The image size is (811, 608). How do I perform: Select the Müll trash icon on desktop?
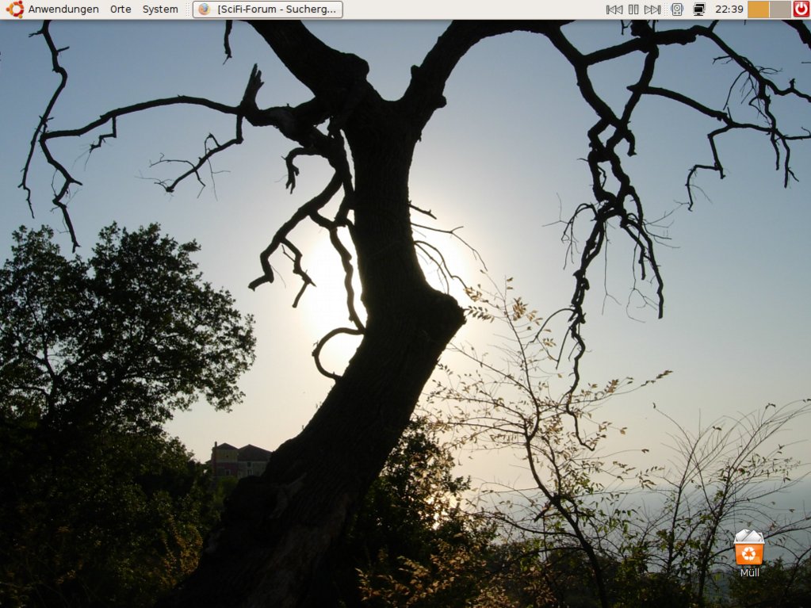[x=748, y=547]
